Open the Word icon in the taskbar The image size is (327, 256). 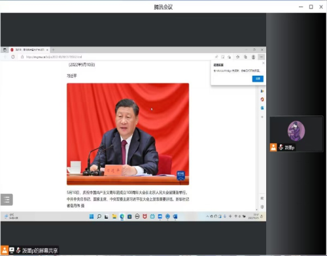[175, 216]
